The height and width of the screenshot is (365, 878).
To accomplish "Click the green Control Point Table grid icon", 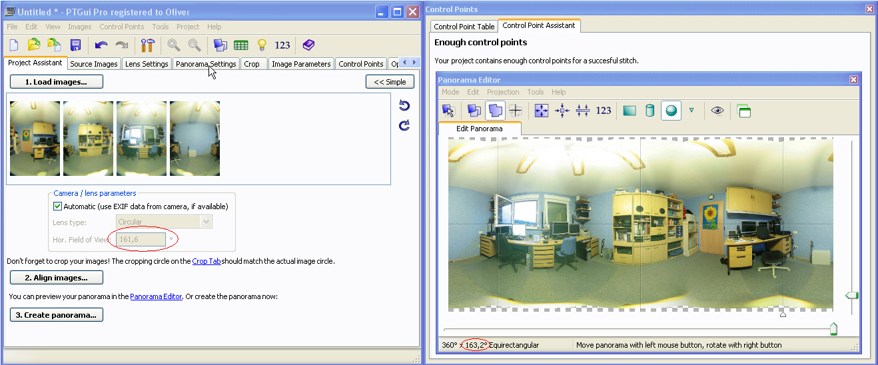I will pyautogui.click(x=241, y=45).
